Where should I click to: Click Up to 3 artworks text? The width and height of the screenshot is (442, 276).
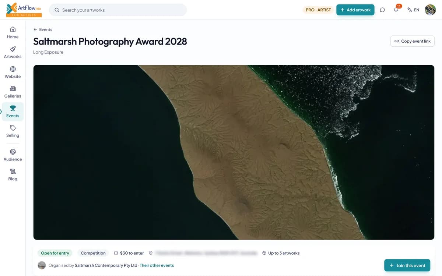pyautogui.click(x=284, y=253)
